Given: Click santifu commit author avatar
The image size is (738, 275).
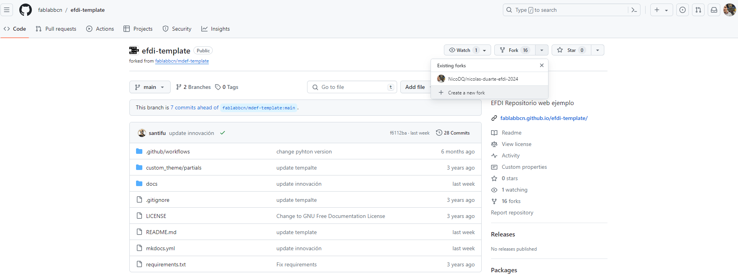Looking at the screenshot, I should click(x=142, y=133).
